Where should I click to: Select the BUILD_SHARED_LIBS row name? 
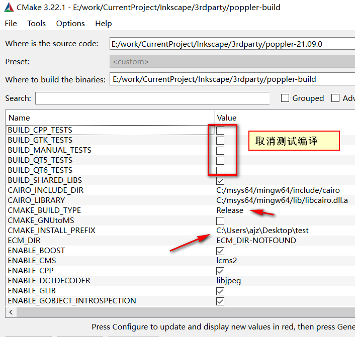click(x=45, y=180)
